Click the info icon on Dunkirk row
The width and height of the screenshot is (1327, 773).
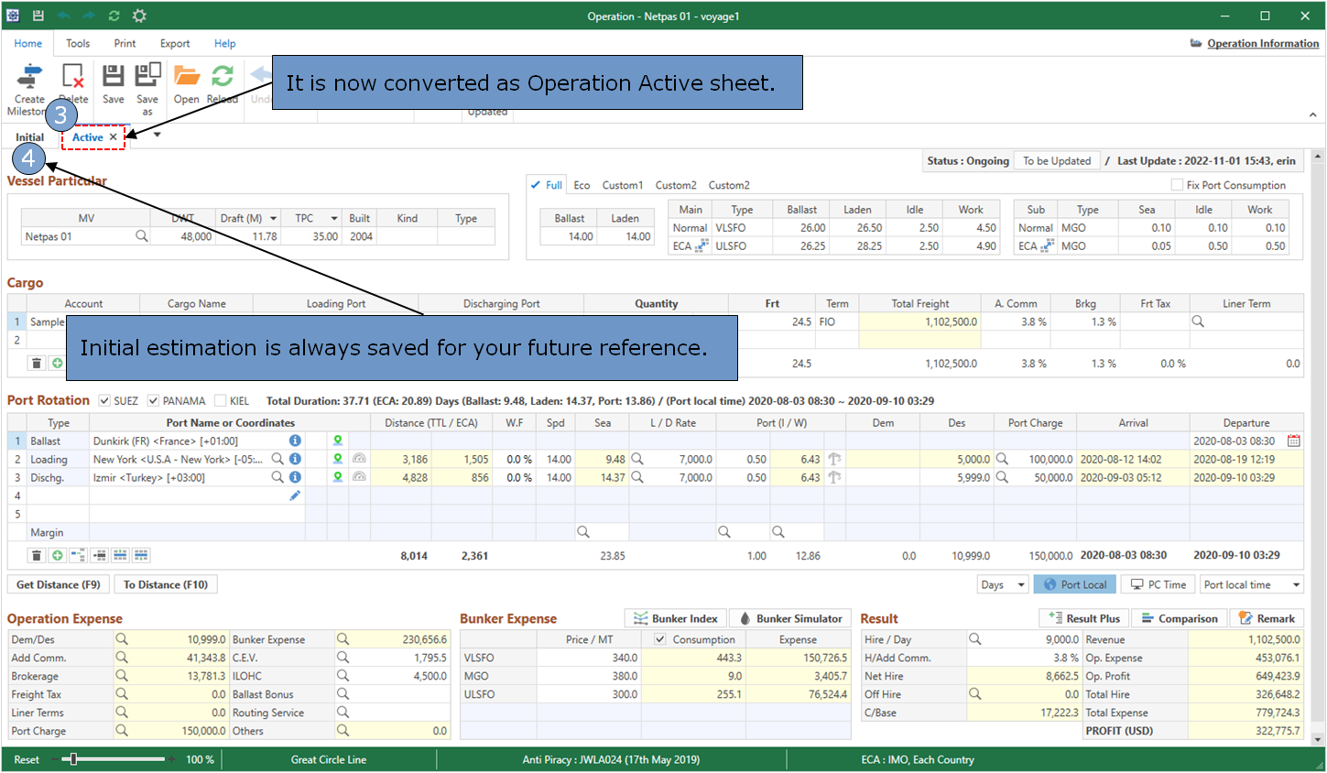pos(295,441)
